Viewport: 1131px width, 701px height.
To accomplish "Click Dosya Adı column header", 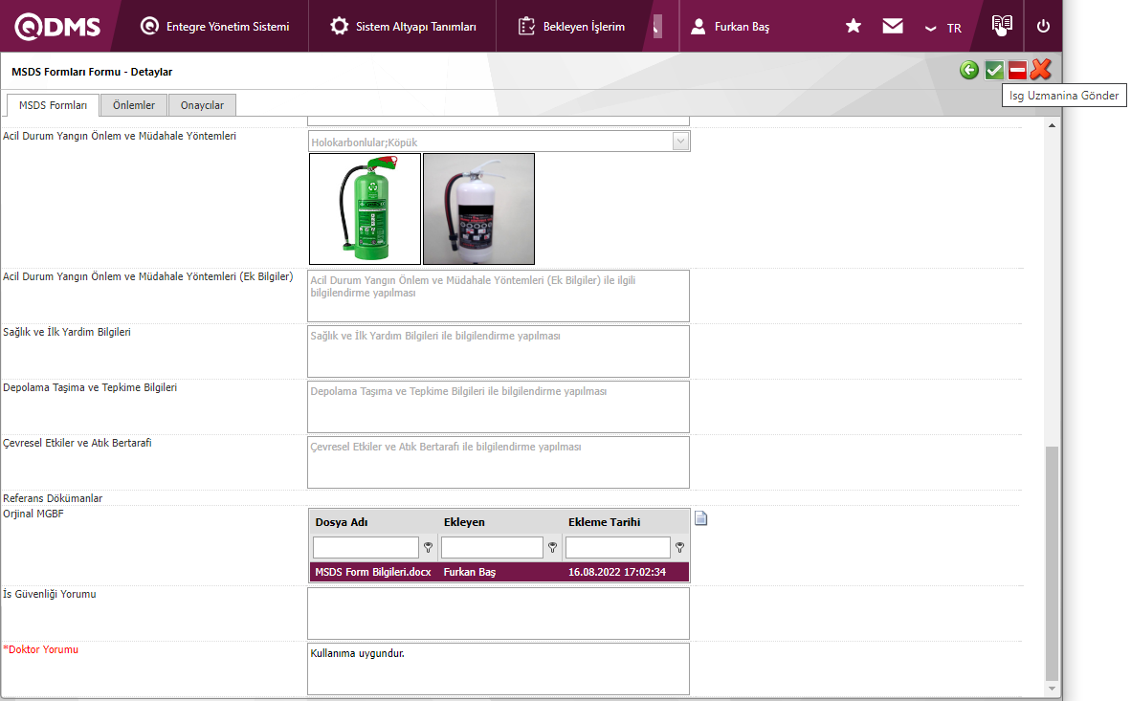I will click(342, 522).
